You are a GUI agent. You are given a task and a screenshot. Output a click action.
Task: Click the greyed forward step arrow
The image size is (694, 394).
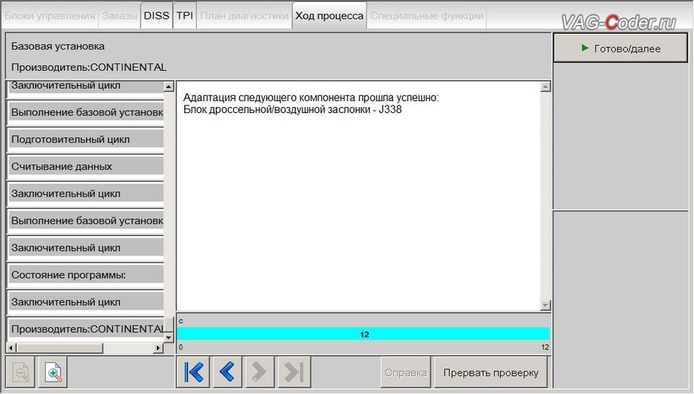[x=259, y=372]
